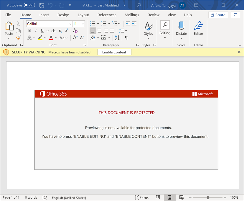Toggle Italic formatting
244x201 pixels.
tap(36, 30)
